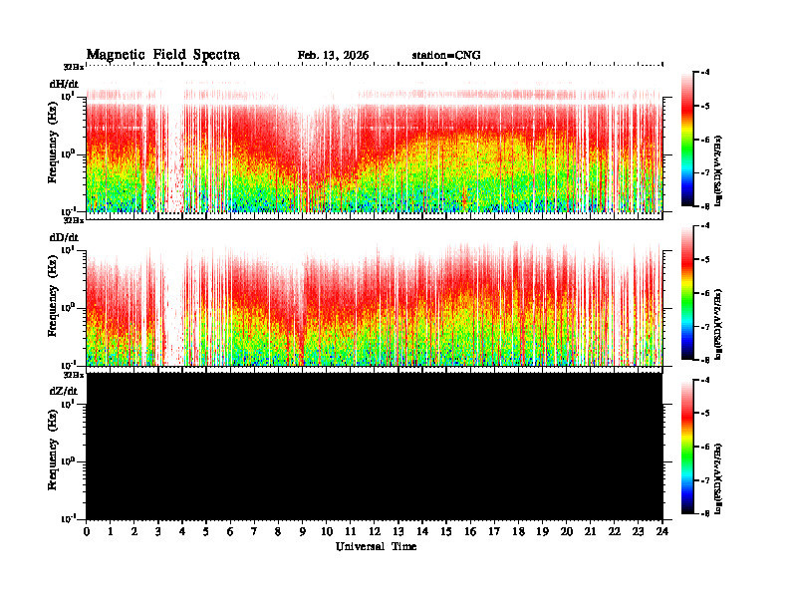Click hour "21" on Universal Time axis
Image resolution: width=789 pixels, height=610 pixels.
[591, 532]
